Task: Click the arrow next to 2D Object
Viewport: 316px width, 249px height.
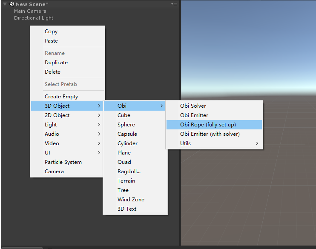Action: coord(99,115)
